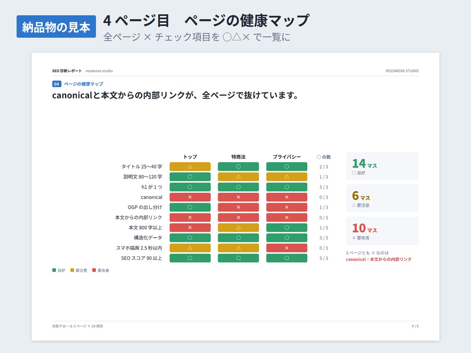Click the 4 / 6 page number
The width and height of the screenshot is (471, 353).
point(415,326)
